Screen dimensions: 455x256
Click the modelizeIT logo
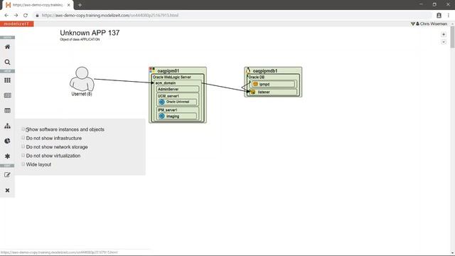(17, 23)
